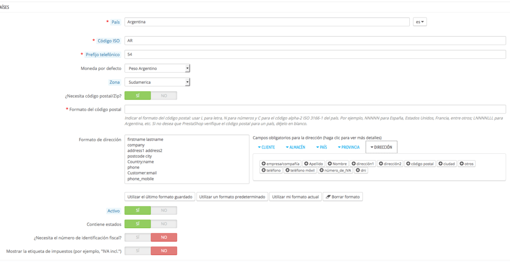Open the es language dropdown
Screen dimensions: 510x262
tap(420, 22)
